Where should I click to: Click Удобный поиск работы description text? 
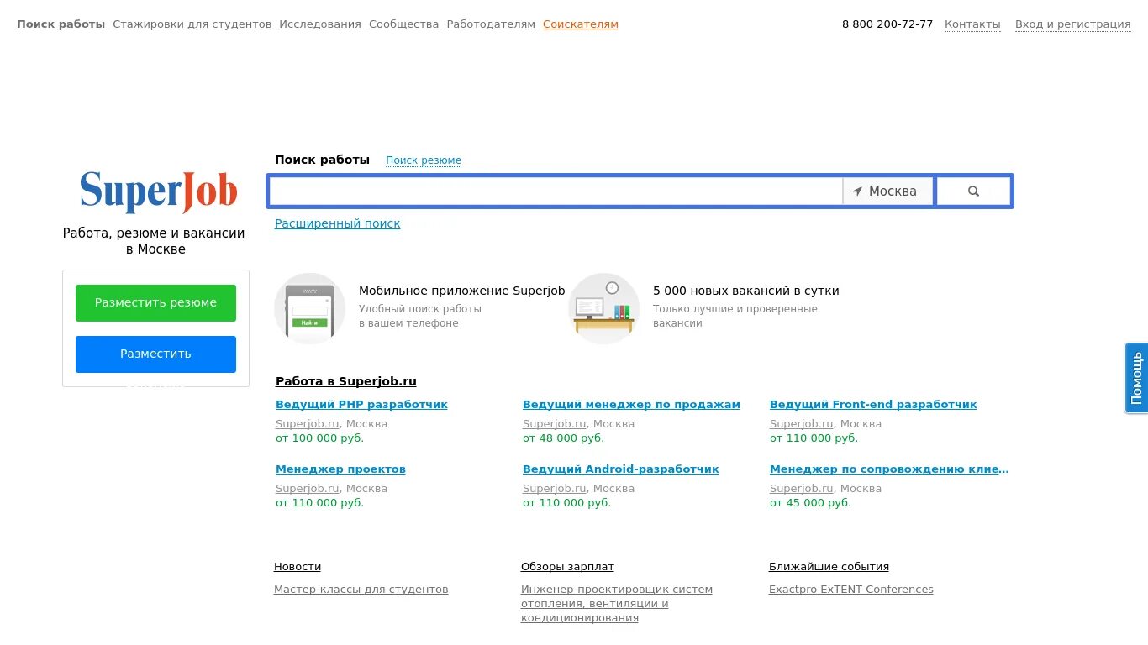[x=420, y=316]
